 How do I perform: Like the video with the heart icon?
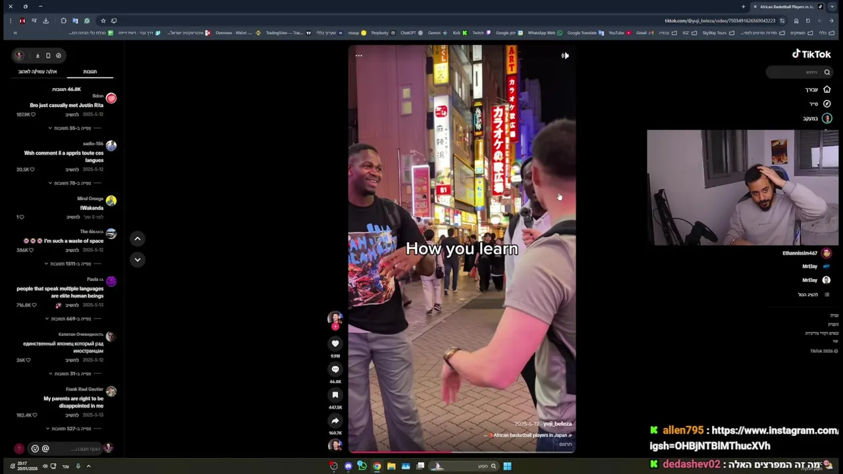pos(335,343)
